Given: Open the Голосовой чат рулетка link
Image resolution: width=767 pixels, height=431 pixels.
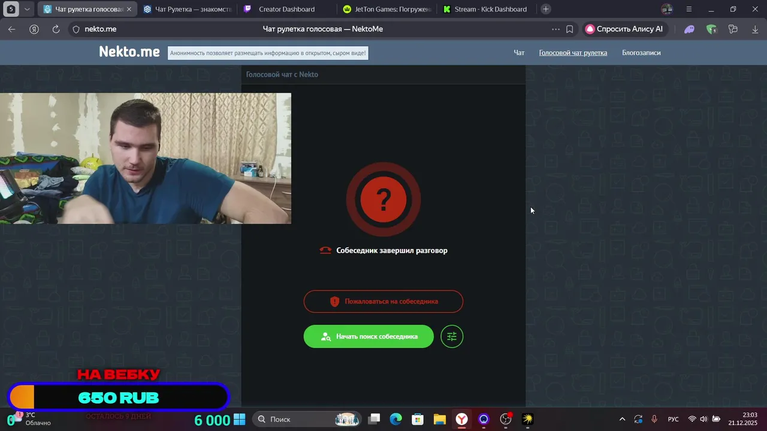Looking at the screenshot, I should click(x=573, y=53).
